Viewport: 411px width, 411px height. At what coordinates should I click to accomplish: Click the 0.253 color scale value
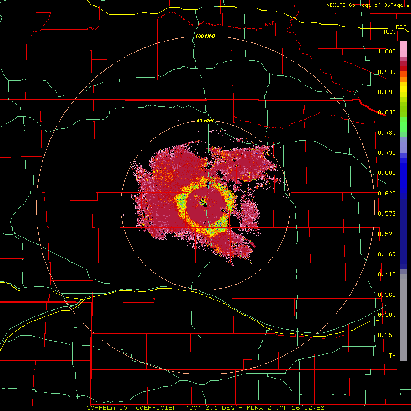click(387, 335)
